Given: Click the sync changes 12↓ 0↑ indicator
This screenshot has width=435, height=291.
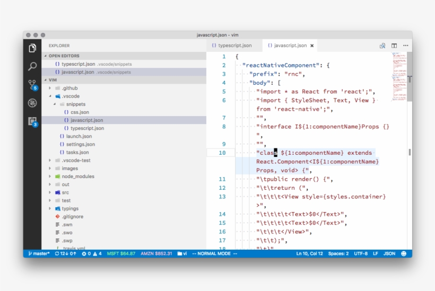Looking at the screenshot, I should 65,253.
